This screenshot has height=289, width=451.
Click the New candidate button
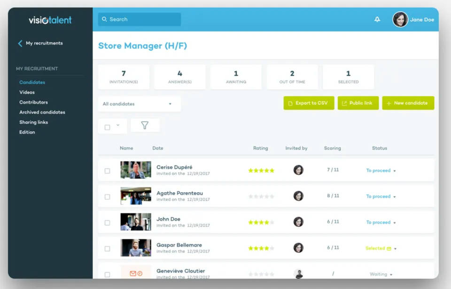(408, 103)
